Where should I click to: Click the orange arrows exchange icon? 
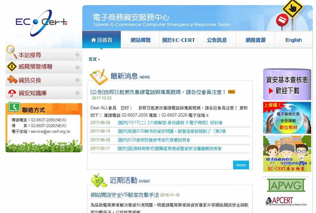(x=12, y=80)
